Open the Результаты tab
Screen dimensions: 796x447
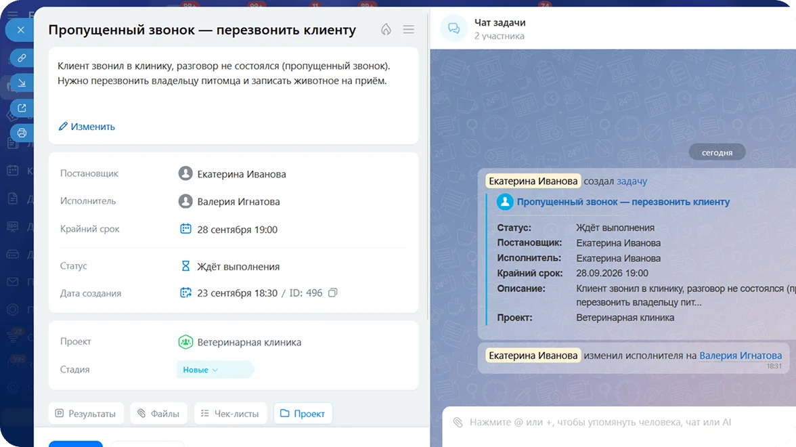coord(86,413)
